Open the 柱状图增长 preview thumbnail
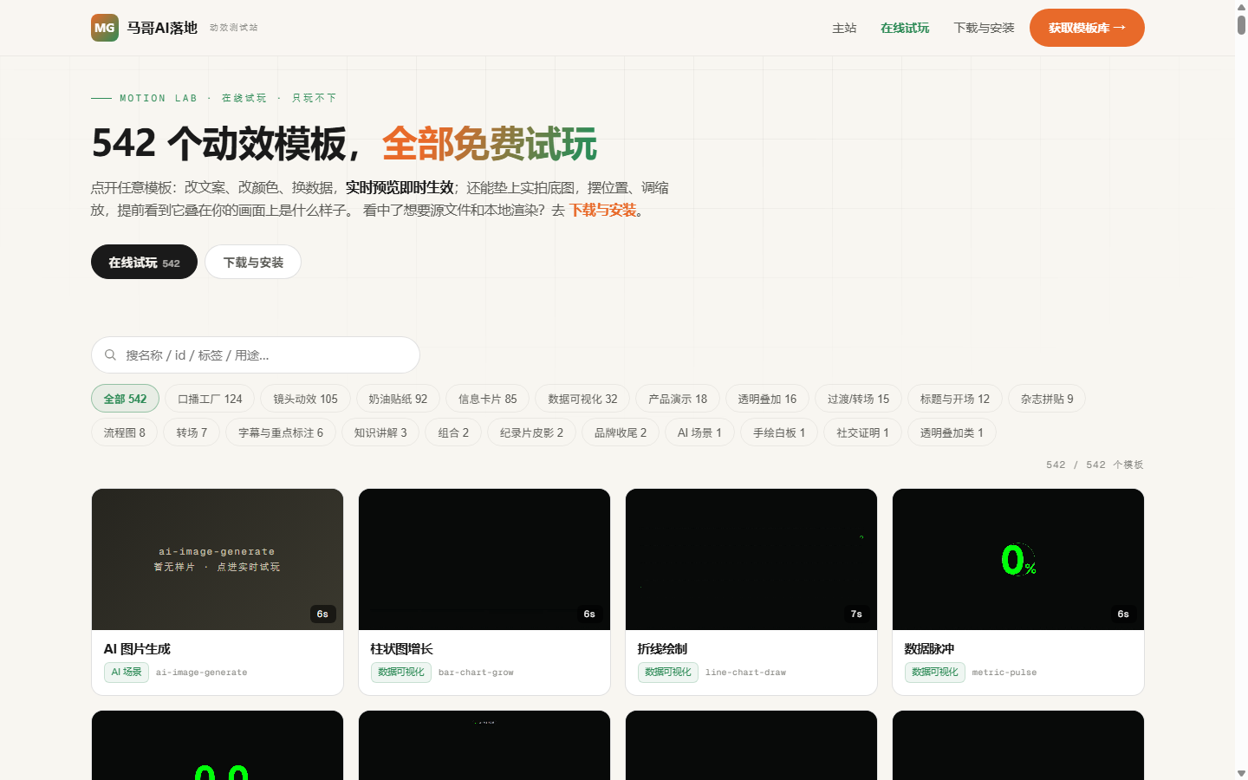 click(x=484, y=559)
